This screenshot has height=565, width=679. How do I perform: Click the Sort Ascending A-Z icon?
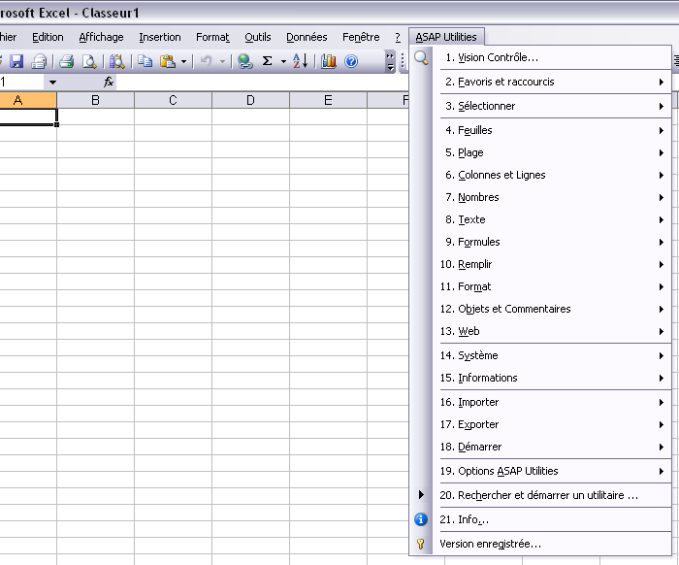[300, 61]
